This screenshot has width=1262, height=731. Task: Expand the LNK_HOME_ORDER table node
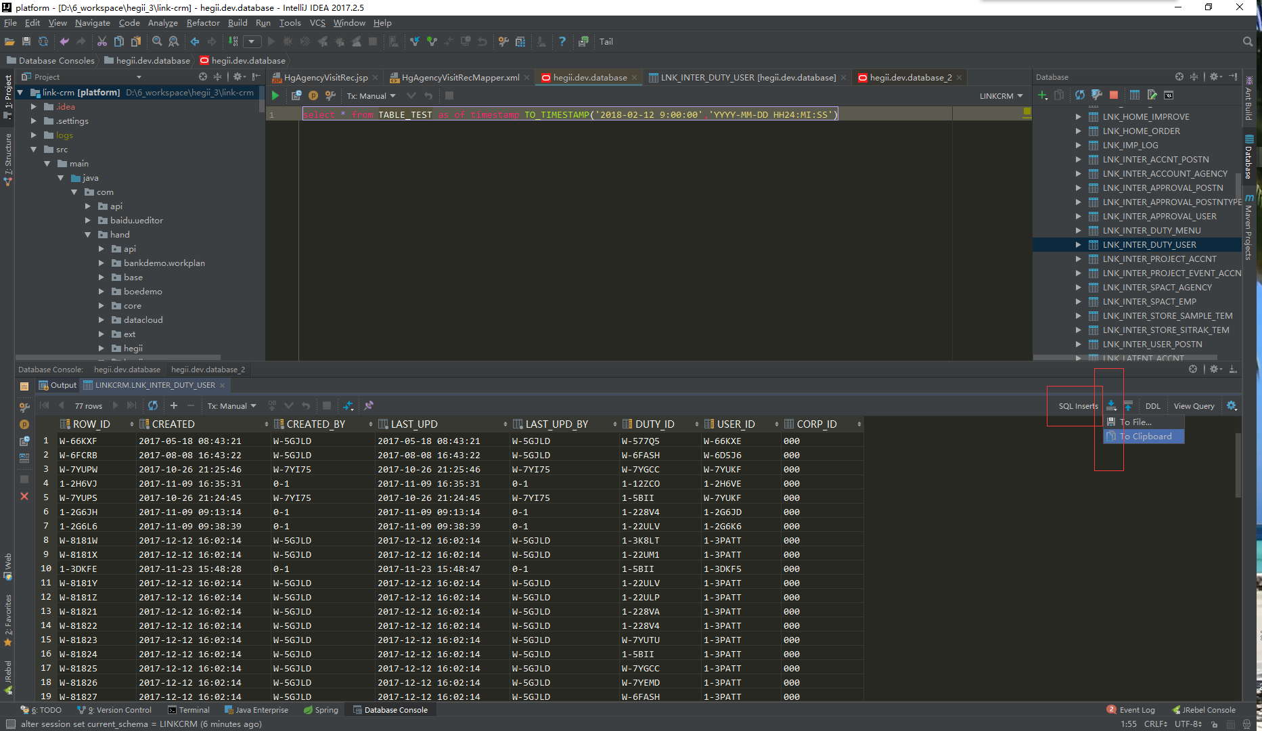tap(1078, 131)
